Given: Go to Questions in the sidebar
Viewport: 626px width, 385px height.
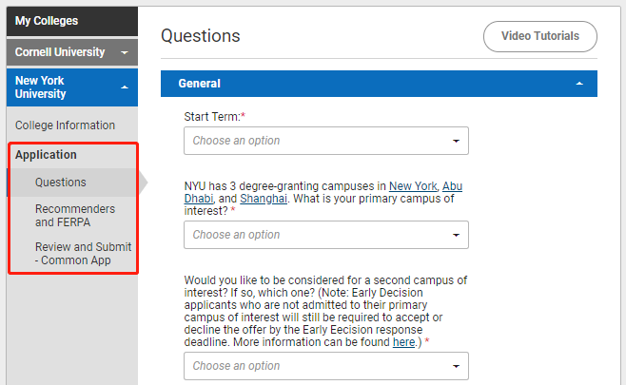Looking at the screenshot, I should click(61, 183).
